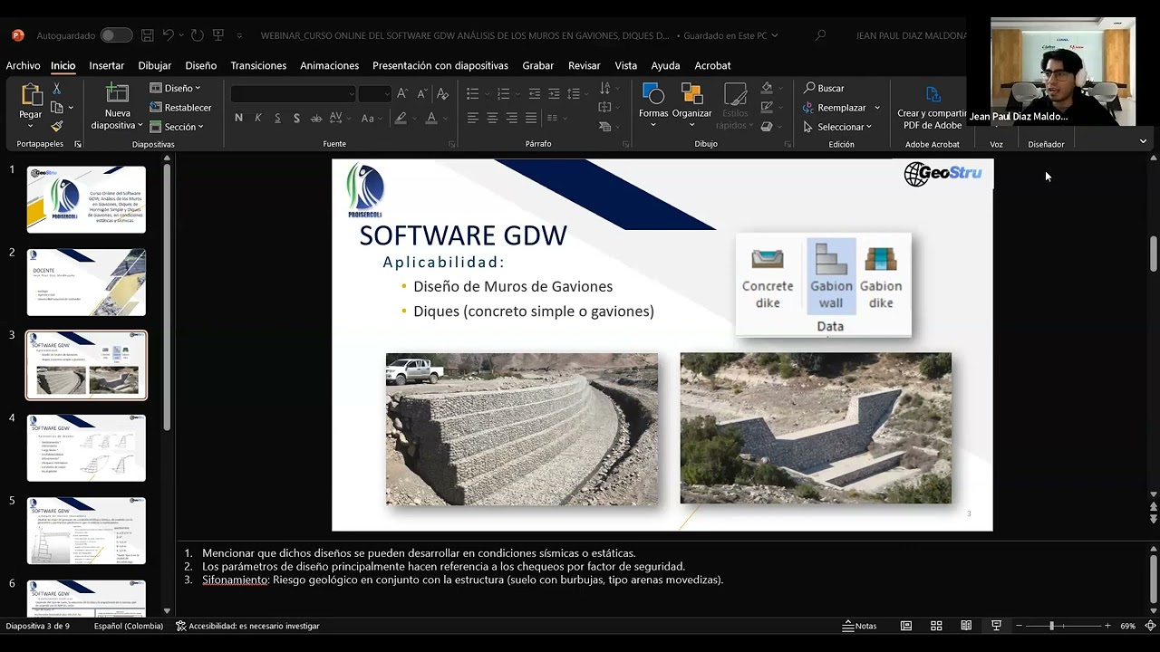Click the Restablecer button
The width and height of the screenshot is (1160, 652).
(180, 107)
